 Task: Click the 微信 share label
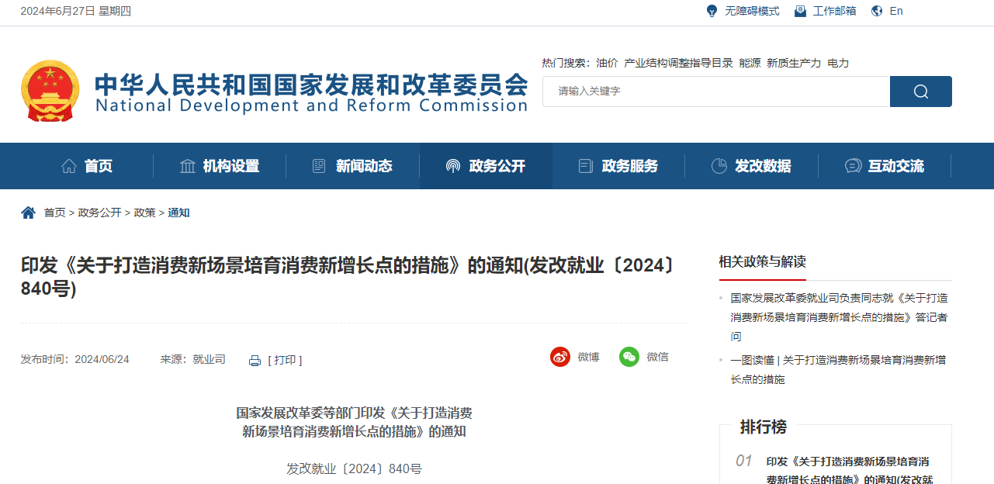pos(657,357)
